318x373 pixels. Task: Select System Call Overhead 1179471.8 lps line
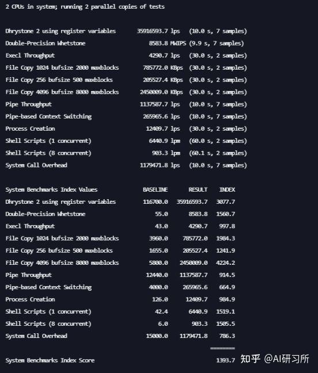click(126, 165)
